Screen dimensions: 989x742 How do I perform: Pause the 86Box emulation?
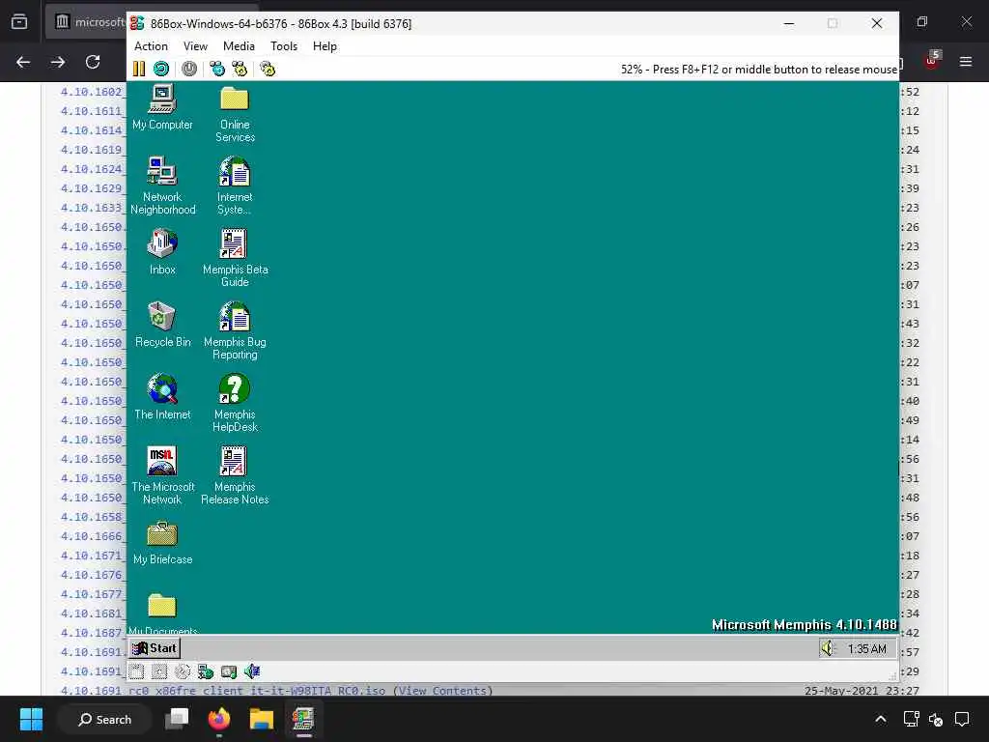tap(139, 69)
